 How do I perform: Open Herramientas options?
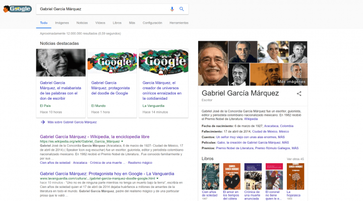[x=179, y=23]
